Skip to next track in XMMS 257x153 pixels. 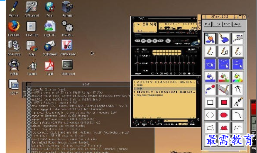pyautogui.click(x=161, y=41)
